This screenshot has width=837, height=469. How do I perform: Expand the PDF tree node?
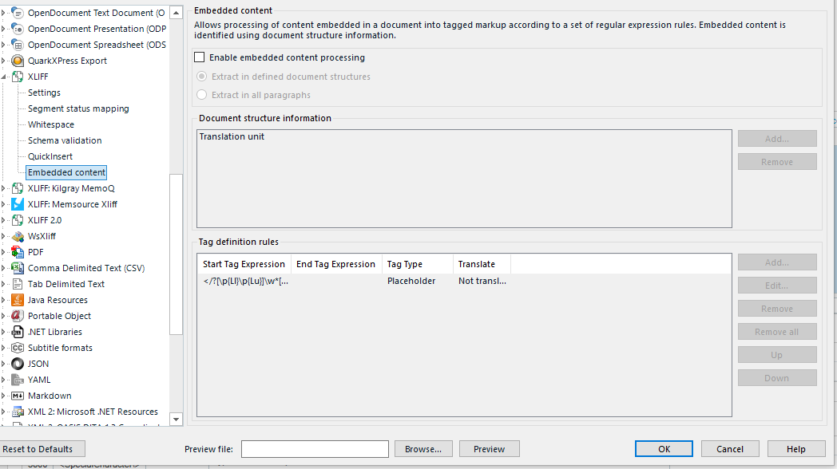click(3, 252)
